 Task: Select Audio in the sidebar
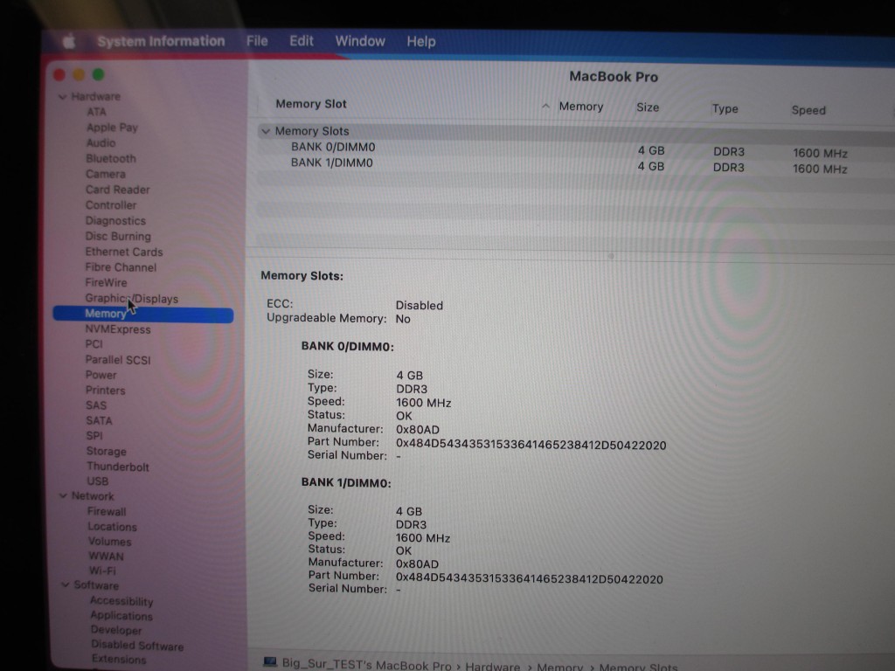pos(101,142)
